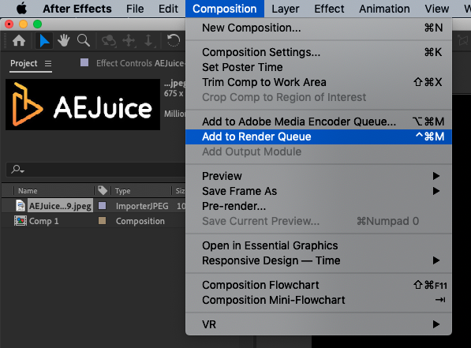471x348 pixels.
Task: Click the project search field
Action: 95,170
